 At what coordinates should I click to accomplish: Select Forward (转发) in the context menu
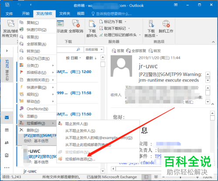coord(37,51)
